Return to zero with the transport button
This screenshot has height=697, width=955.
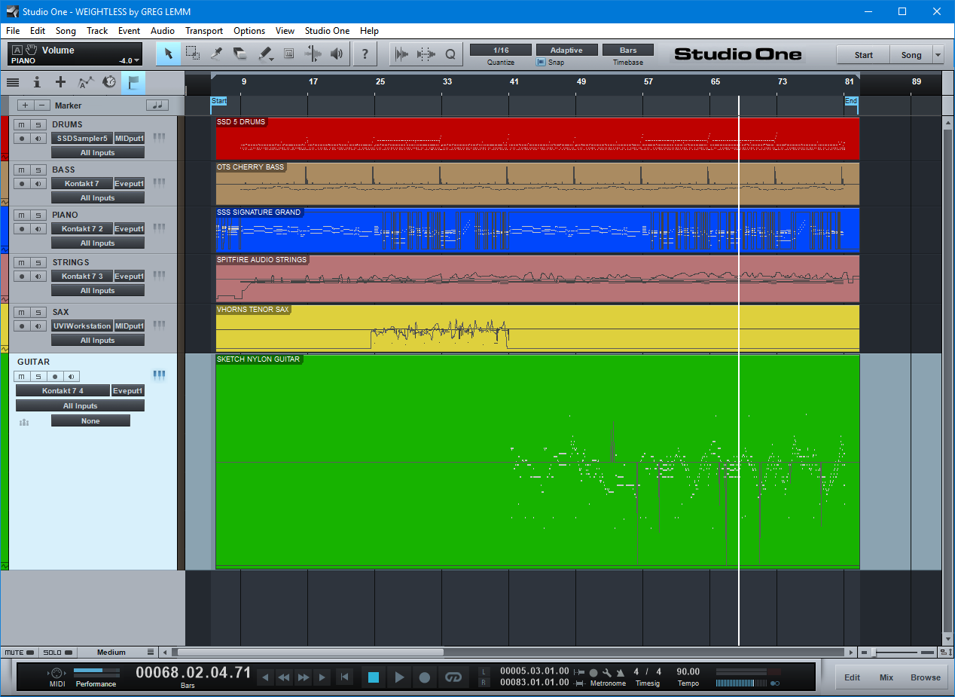coord(344,677)
